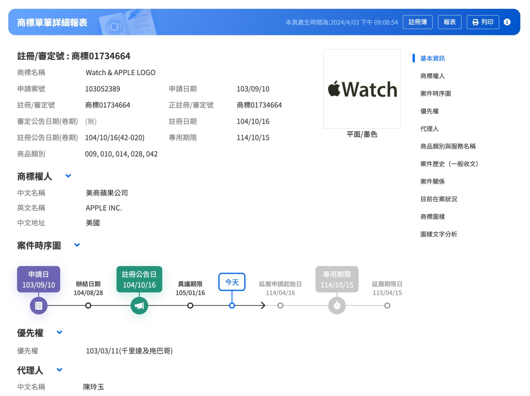Jump to 案件歷史（一般收文） in navigation
The width and height of the screenshot is (530, 396).
(450, 164)
